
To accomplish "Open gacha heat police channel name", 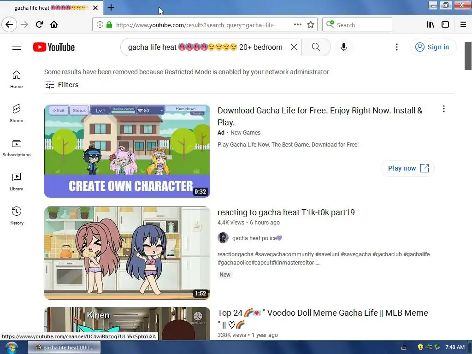I will (x=257, y=238).
